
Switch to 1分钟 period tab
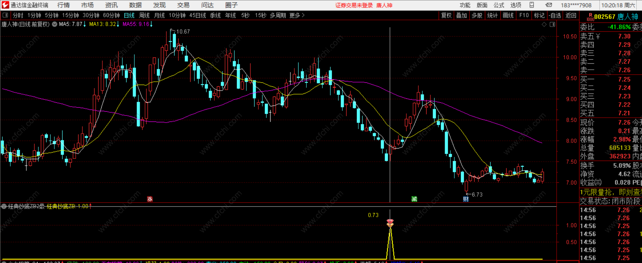pyautogui.click(x=34, y=15)
